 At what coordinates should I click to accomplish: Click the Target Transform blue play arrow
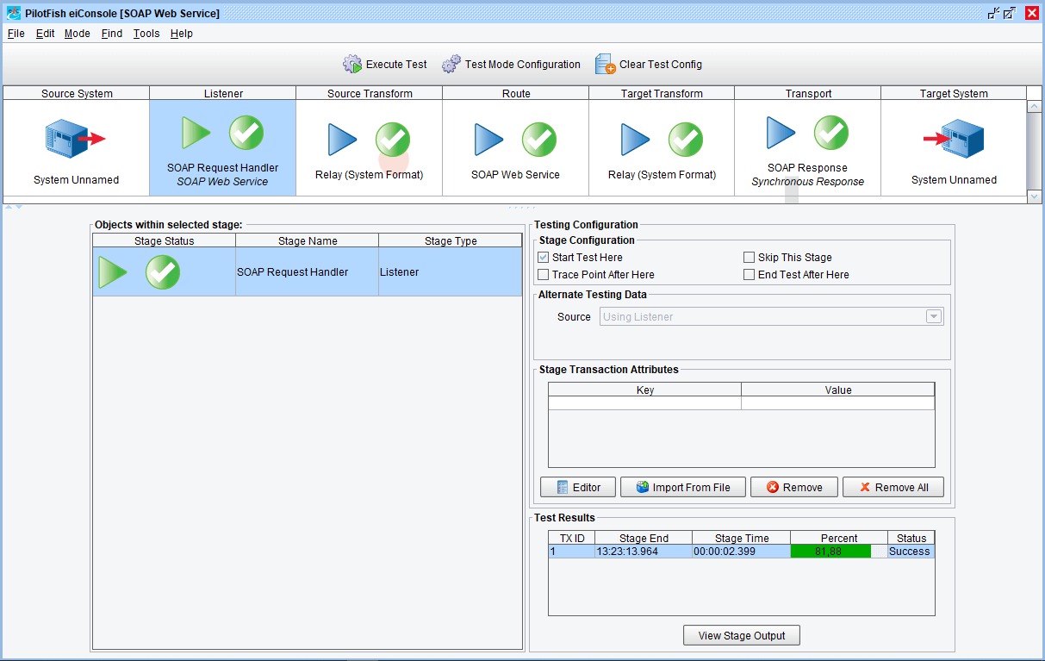[635, 140]
